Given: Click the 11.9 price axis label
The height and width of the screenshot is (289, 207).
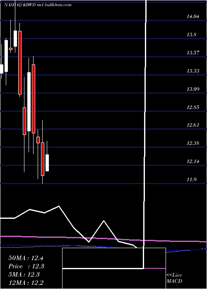Looking at the screenshot, I should pos(191,180).
